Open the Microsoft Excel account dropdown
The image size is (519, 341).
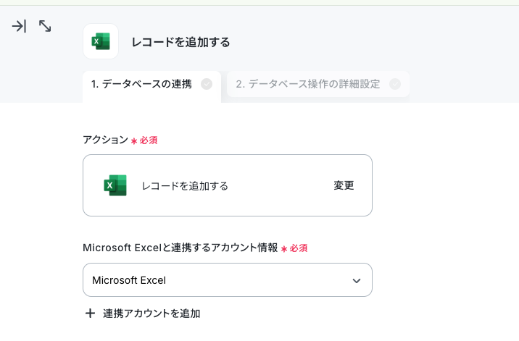[x=228, y=279]
